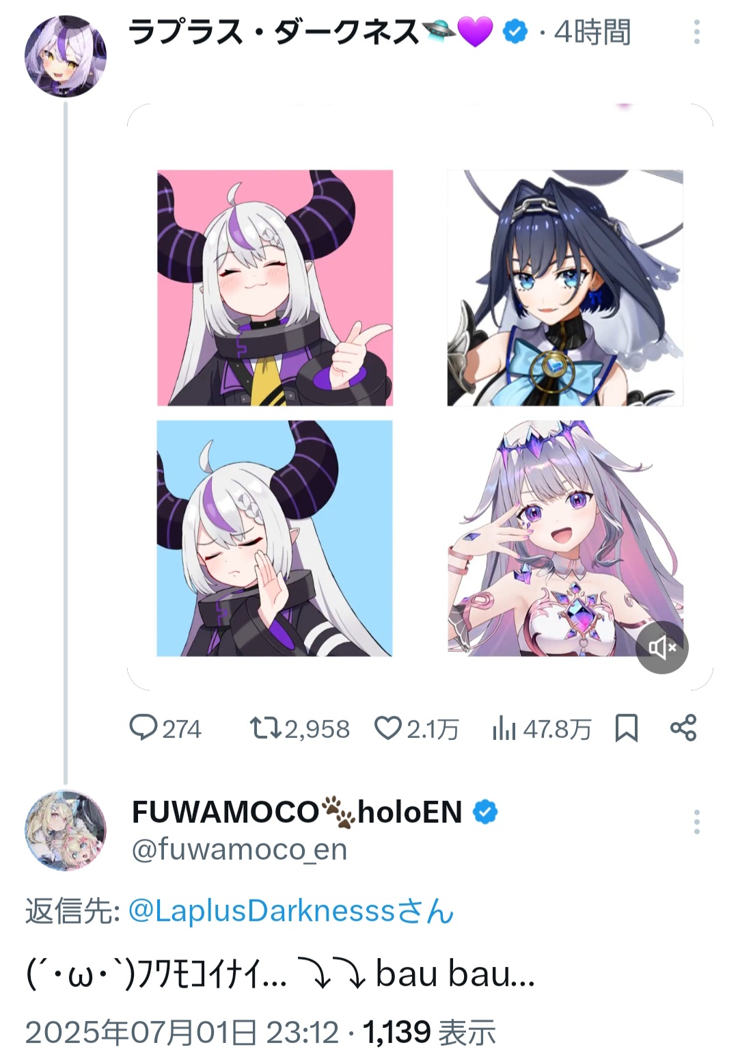Open the three-dot menu on FUWAMOCO's reply
This screenshot has height=1056, width=738.
[696, 822]
